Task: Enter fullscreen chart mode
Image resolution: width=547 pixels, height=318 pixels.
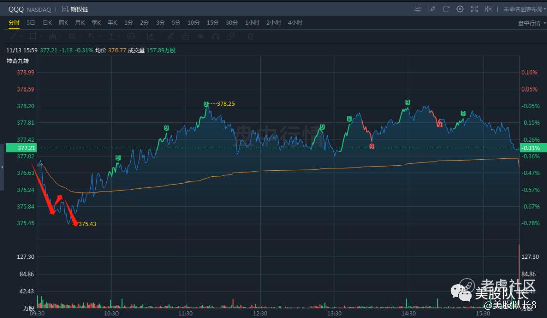Action: tap(474, 9)
